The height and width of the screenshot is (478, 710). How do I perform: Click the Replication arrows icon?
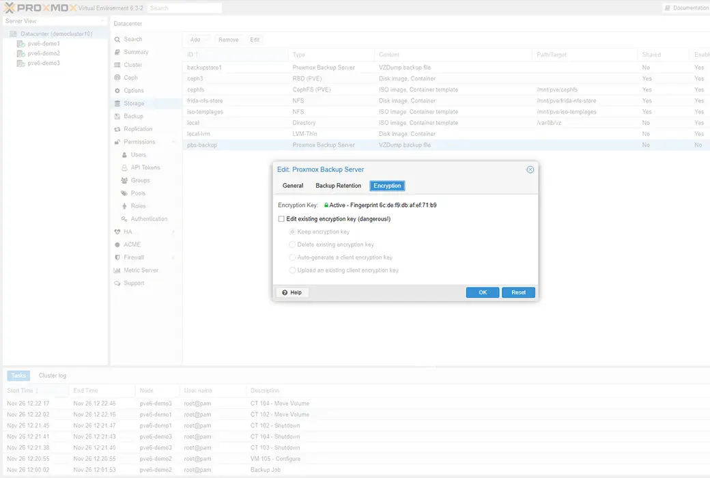click(117, 129)
